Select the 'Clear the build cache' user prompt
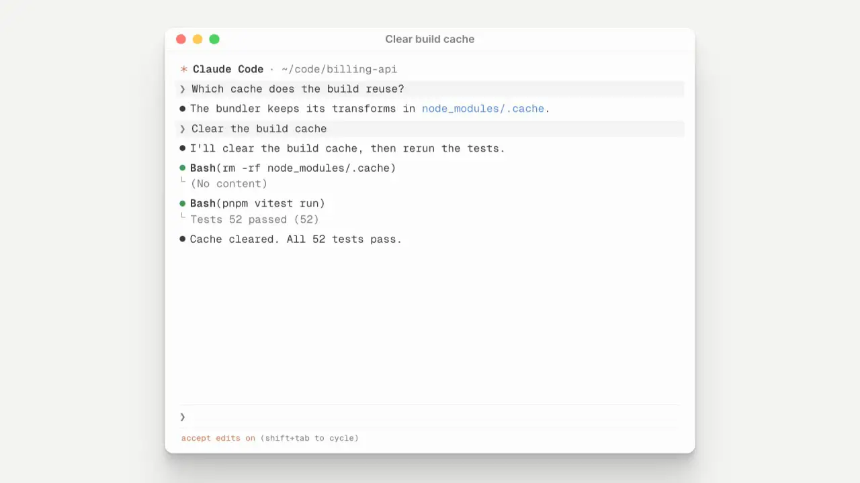Screen dimensions: 860x483 point(430,129)
